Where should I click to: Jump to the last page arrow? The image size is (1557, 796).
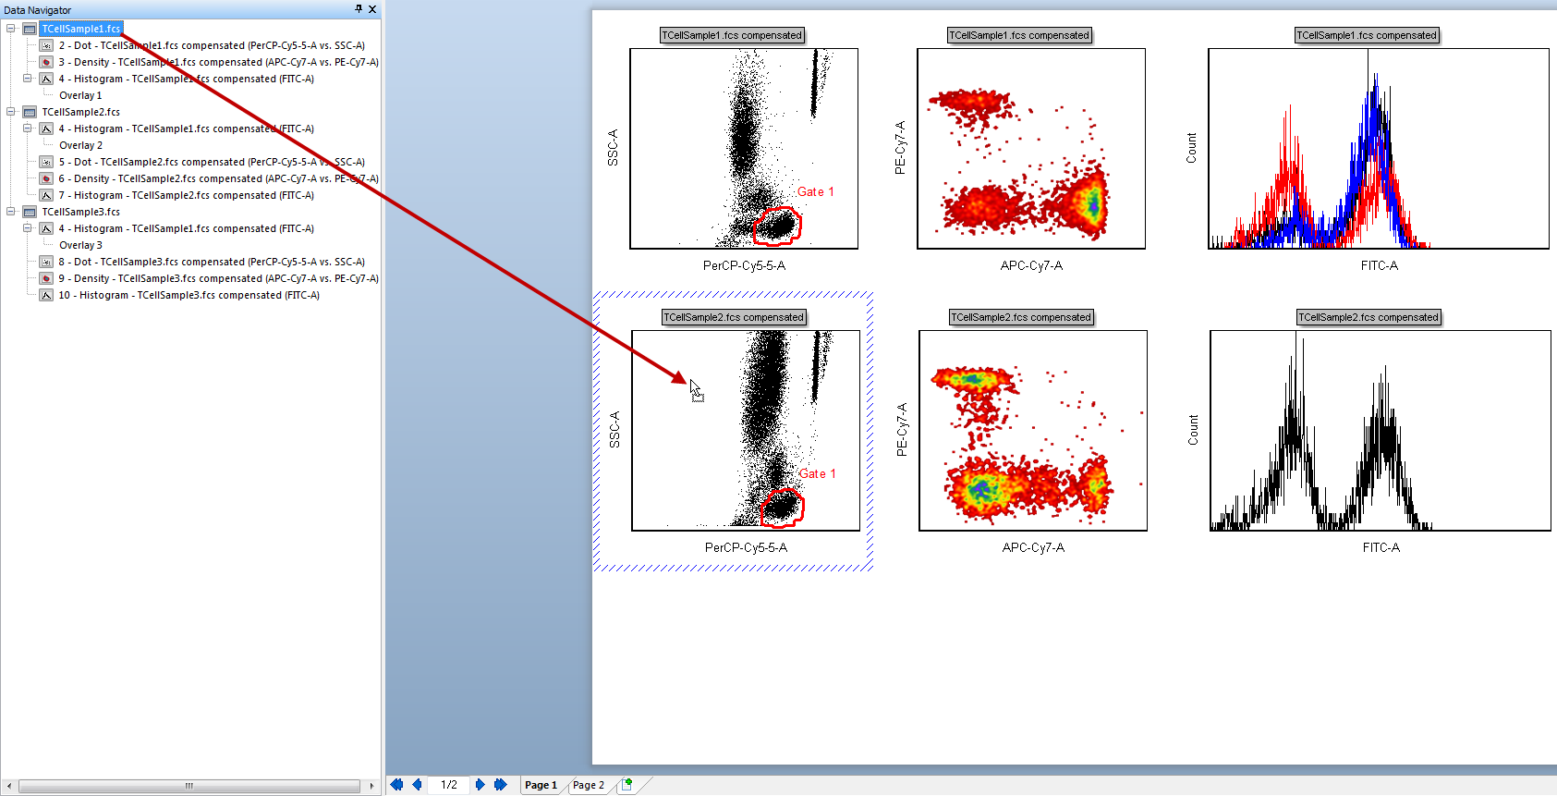(501, 785)
